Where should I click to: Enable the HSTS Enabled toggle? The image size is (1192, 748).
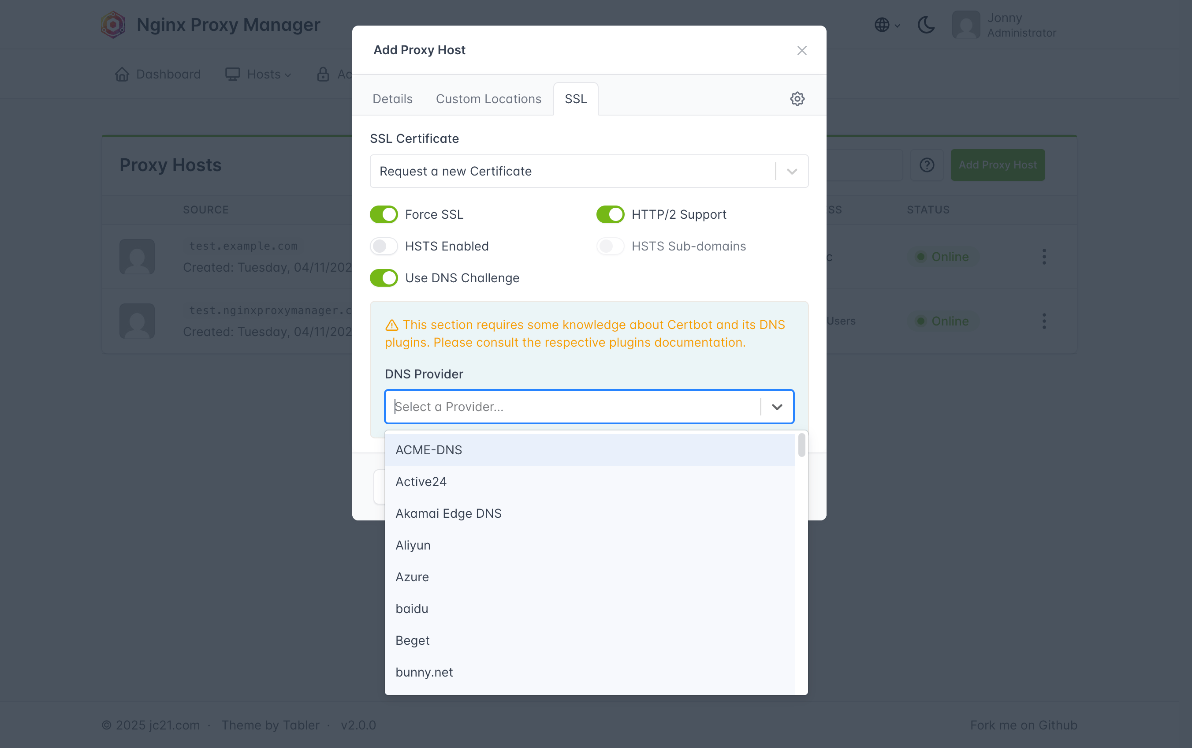[x=384, y=247]
